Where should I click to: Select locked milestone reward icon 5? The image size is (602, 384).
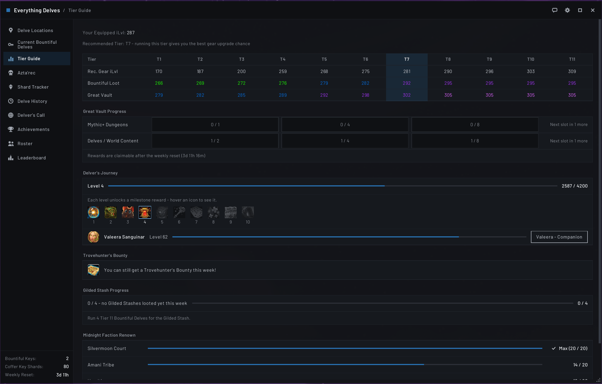click(x=162, y=212)
